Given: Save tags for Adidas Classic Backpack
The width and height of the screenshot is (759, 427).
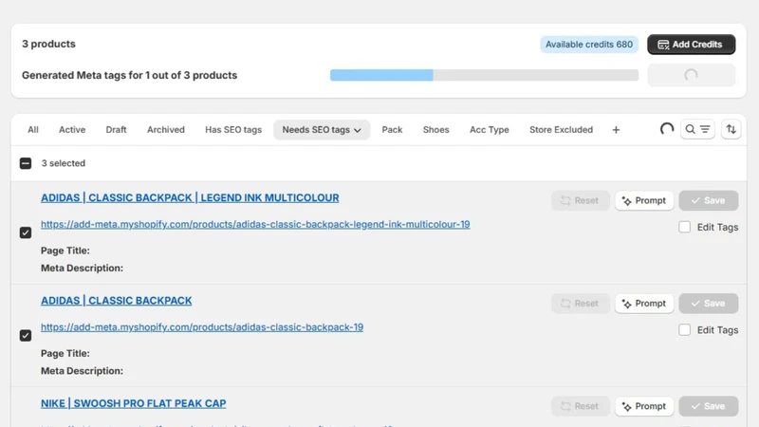Looking at the screenshot, I should [708, 303].
